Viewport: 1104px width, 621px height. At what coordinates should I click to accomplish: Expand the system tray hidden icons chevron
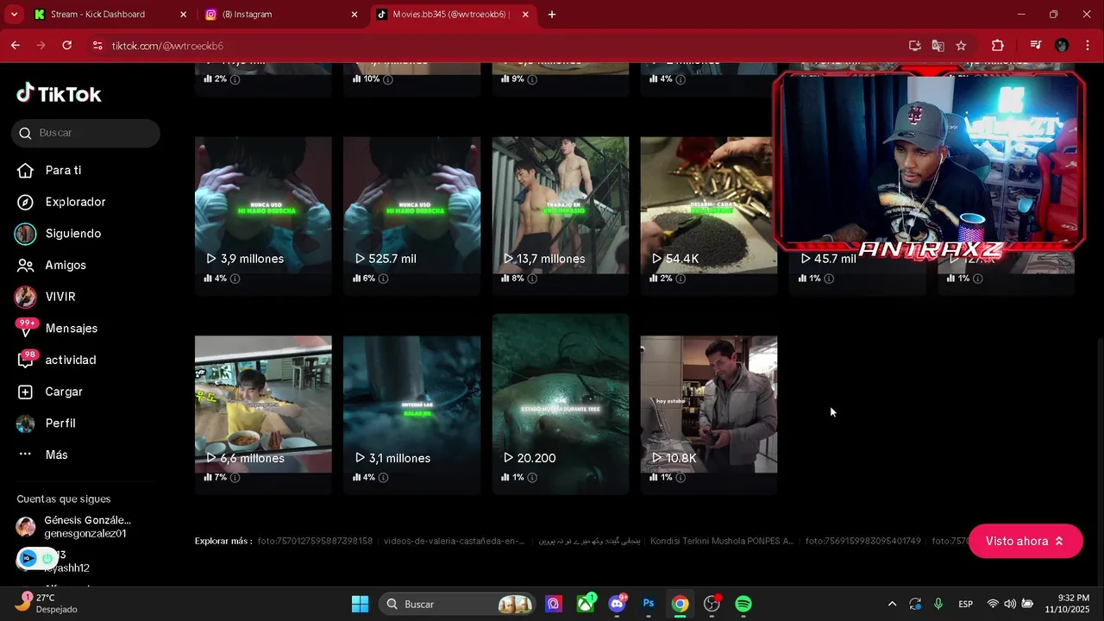892,604
